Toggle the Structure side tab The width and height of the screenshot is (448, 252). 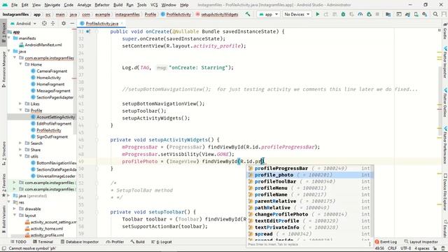[3, 153]
